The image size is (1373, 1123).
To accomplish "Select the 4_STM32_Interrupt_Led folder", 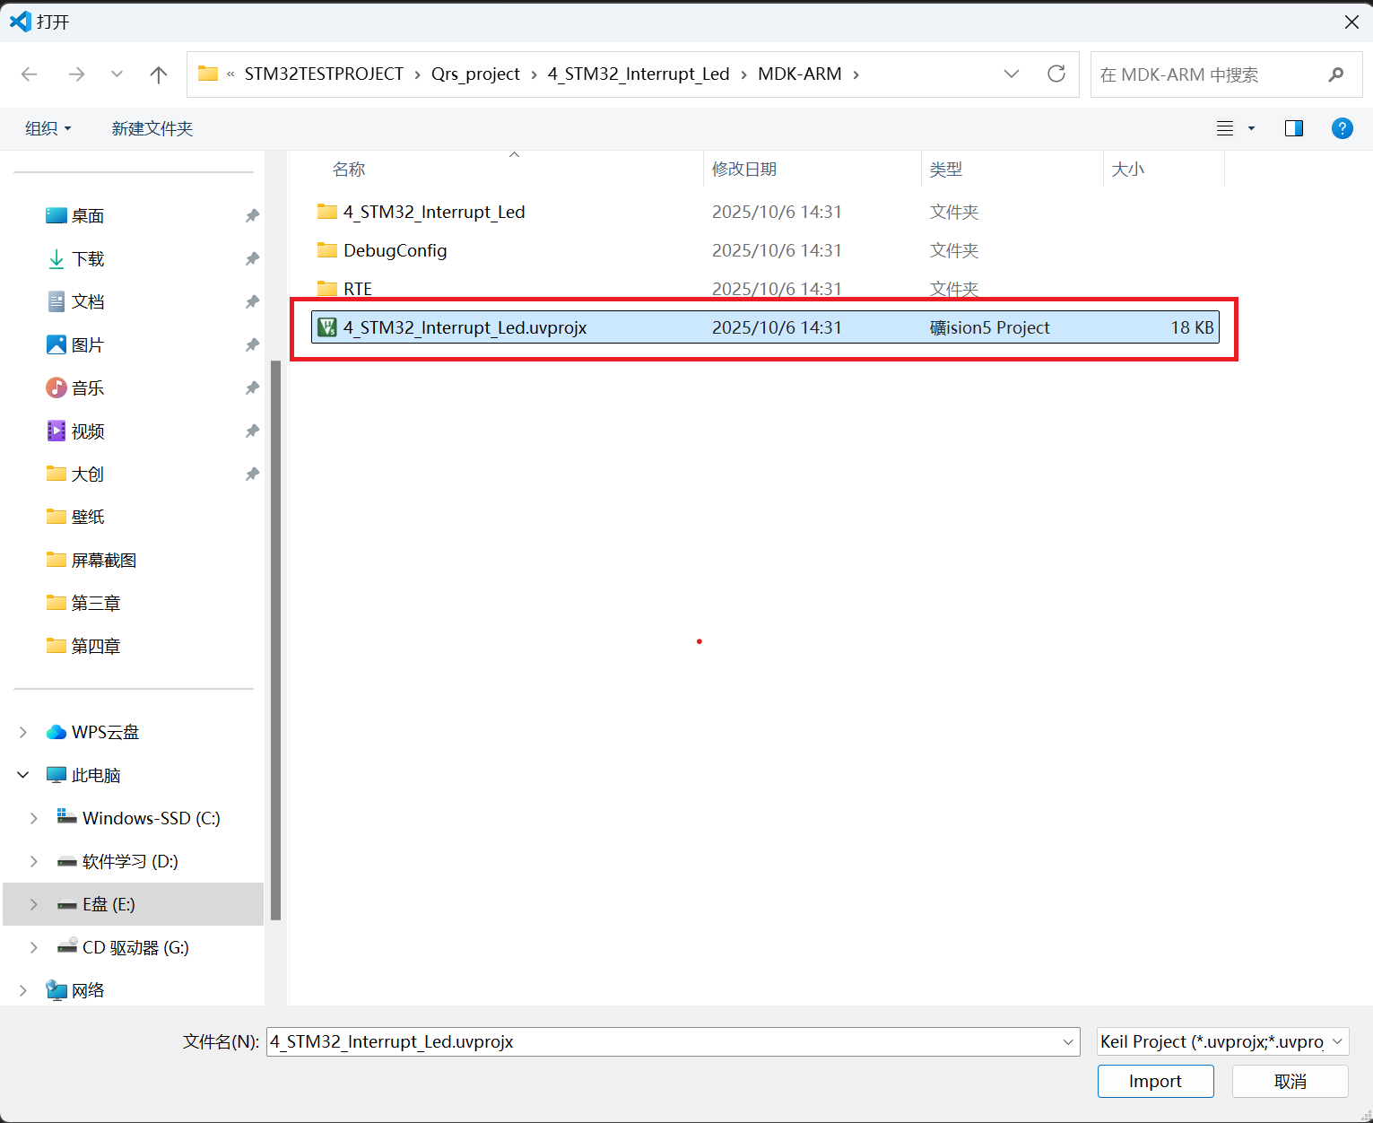I will point(765,212).
